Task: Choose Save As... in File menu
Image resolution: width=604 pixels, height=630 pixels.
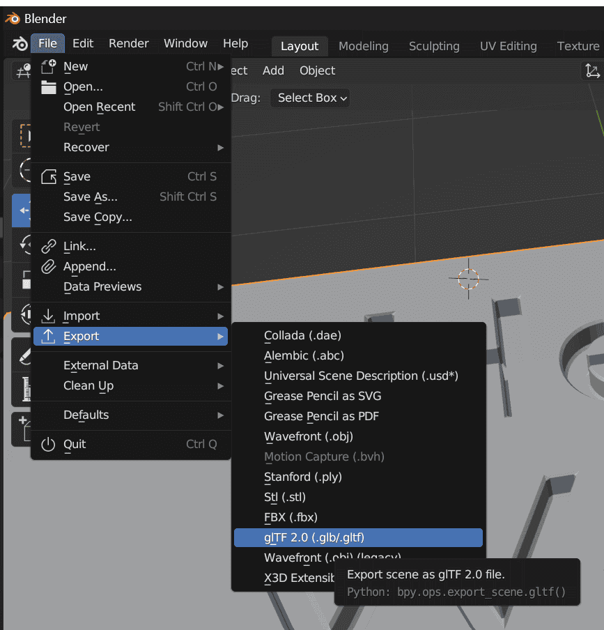Action: pyautogui.click(x=131, y=197)
